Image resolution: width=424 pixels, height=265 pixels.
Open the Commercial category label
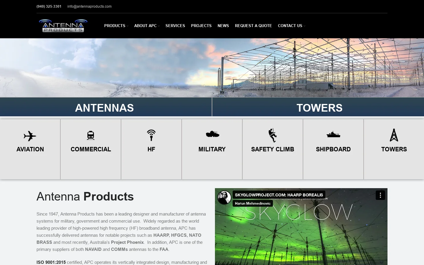pyautogui.click(x=91, y=149)
